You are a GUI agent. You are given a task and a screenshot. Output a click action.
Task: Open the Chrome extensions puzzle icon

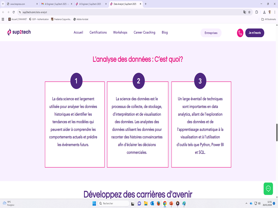(x=257, y=12)
